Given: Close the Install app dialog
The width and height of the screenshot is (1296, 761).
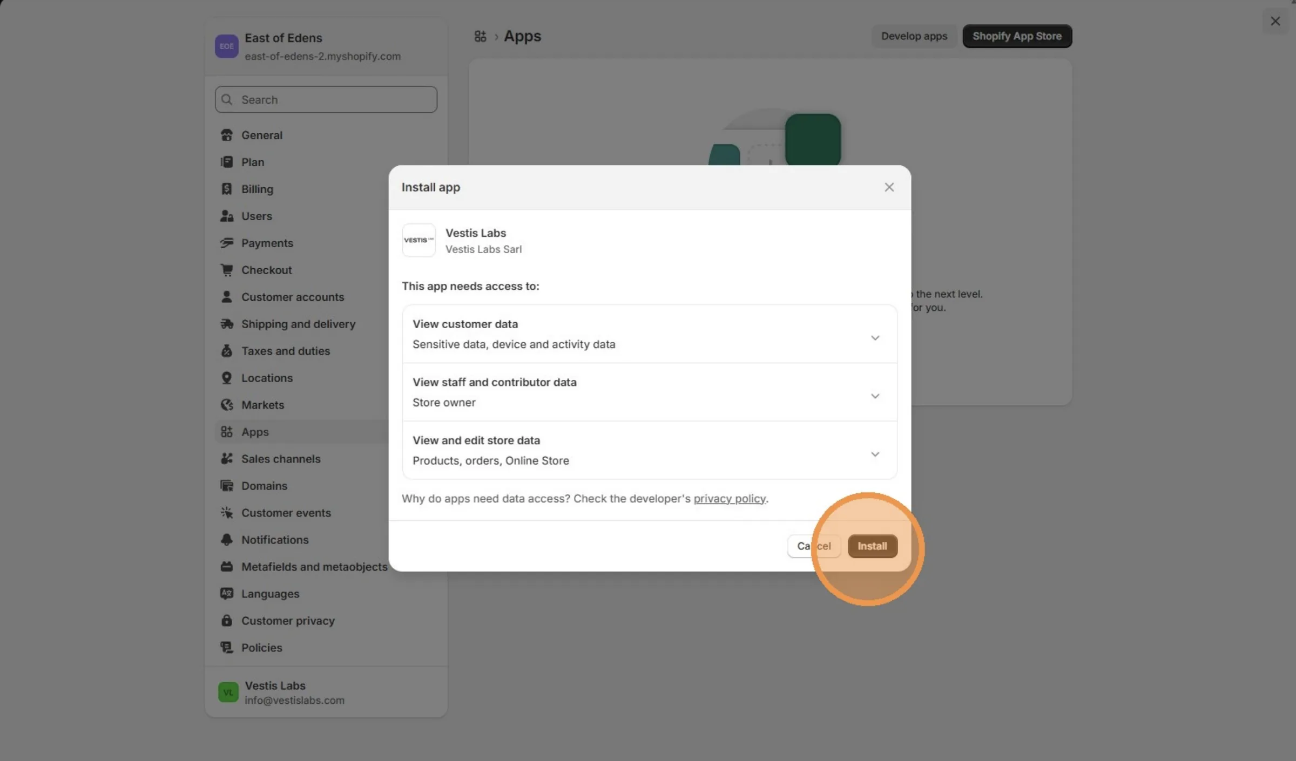Looking at the screenshot, I should 889,187.
